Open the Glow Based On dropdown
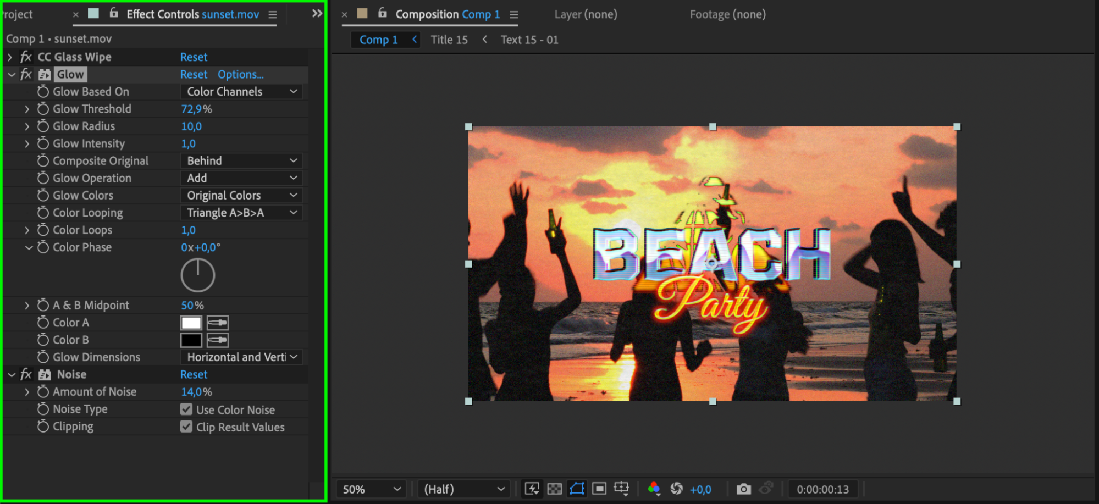The image size is (1099, 504). (x=241, y=92)
